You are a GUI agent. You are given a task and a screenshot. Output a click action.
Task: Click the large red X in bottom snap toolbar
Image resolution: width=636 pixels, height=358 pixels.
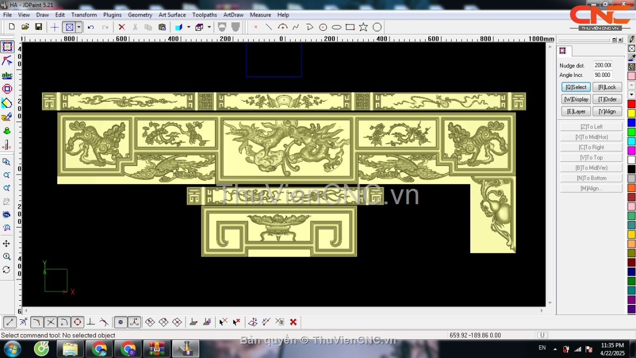[293, 322]
